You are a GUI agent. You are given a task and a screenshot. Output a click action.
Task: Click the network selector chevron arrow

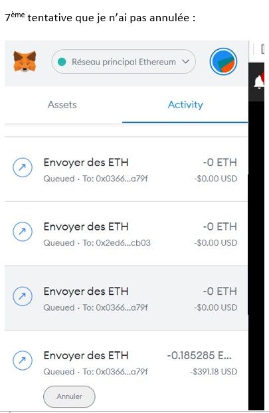(186, 62)
